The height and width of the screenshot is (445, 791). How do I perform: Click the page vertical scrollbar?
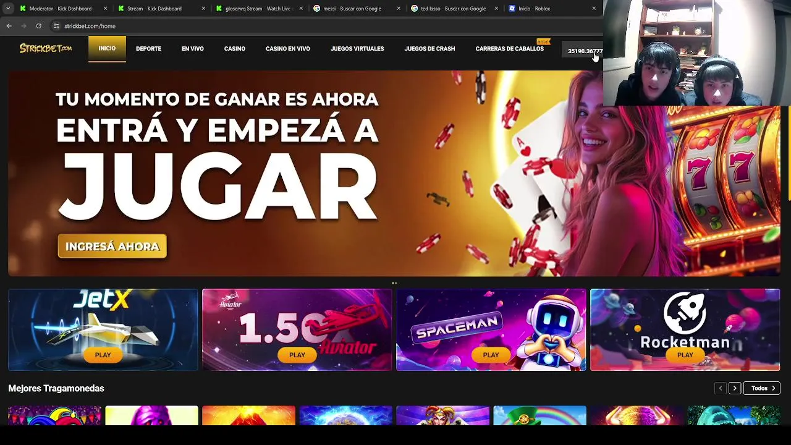(x=789, y=155)
